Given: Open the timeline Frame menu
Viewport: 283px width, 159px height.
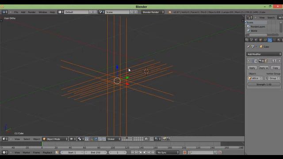Looking at the screenshot, I should click(x=36, y=152).
